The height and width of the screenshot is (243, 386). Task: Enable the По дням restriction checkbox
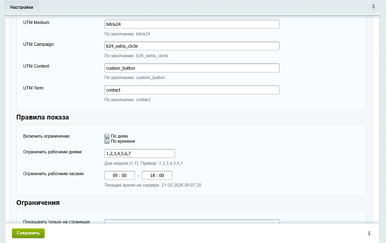click(107, 136)
